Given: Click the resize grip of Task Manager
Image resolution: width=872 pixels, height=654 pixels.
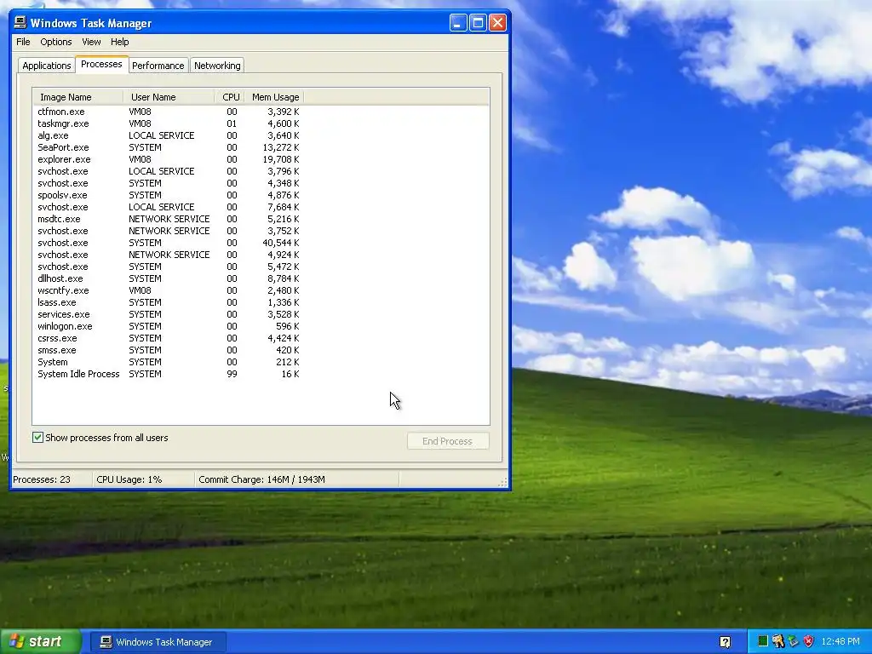Looking at the screenshot, I should click(503, 482).
